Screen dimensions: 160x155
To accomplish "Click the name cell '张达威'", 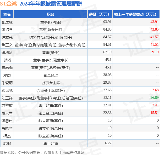I will coord(7,22).
